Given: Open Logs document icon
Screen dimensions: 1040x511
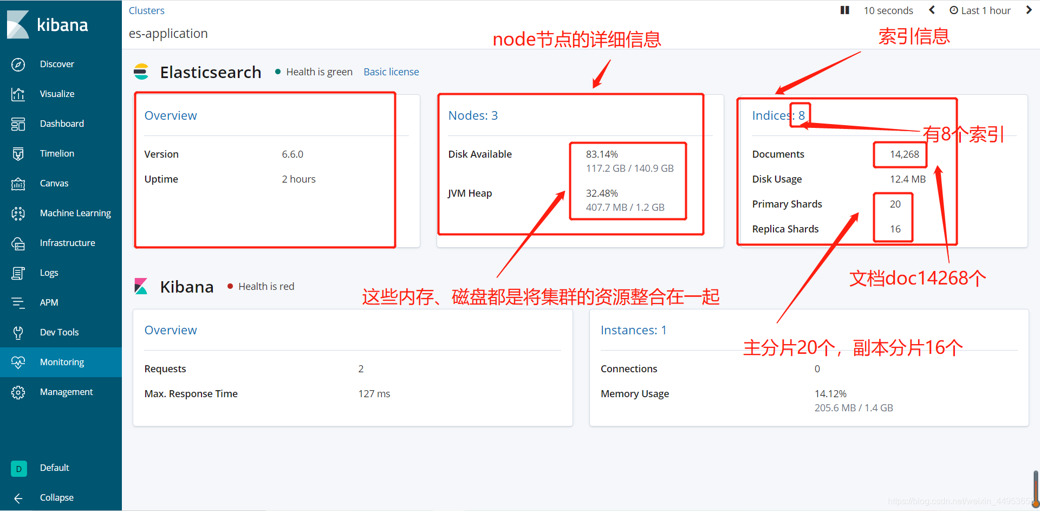Looking at the screenshot, I should (18, 273).
